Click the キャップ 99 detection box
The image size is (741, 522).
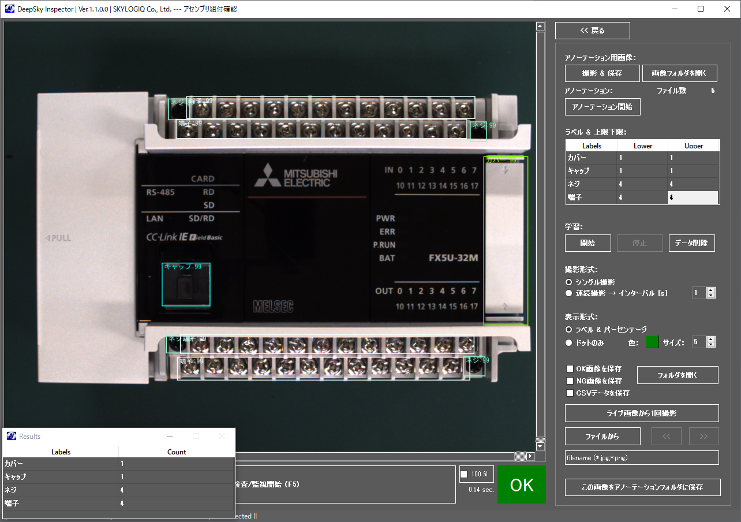pos(186,284)
